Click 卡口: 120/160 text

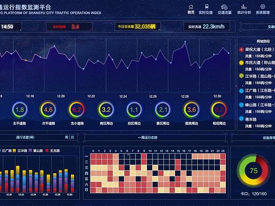(253, 194)
